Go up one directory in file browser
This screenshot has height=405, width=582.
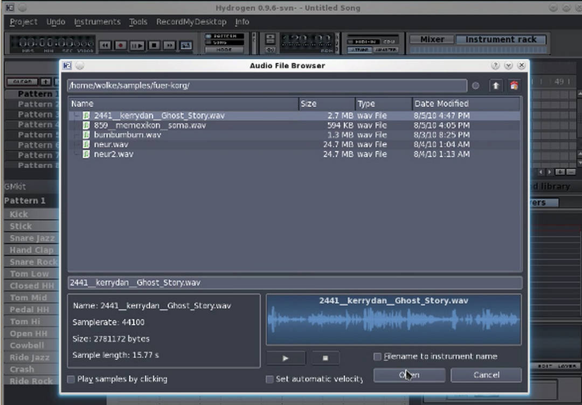click(x=496, y=86)
